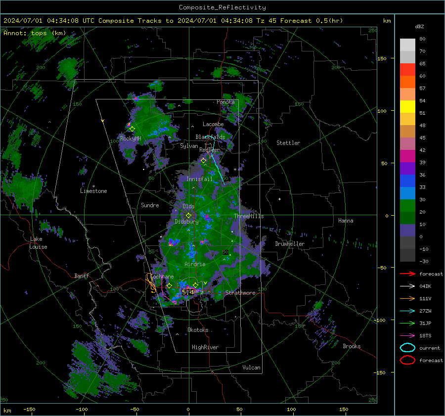Viewport: 445px width, 416px height.
Task: Click the Lake Louise label
Action: click(38, 243)
